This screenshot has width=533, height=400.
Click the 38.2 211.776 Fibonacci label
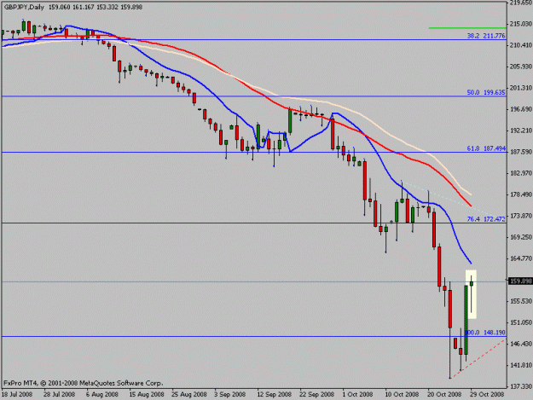486,36
